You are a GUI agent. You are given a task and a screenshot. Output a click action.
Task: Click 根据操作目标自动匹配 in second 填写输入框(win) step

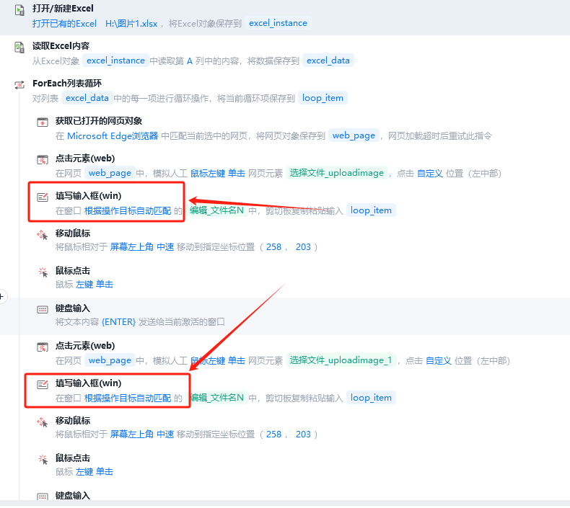coord(128,398)
